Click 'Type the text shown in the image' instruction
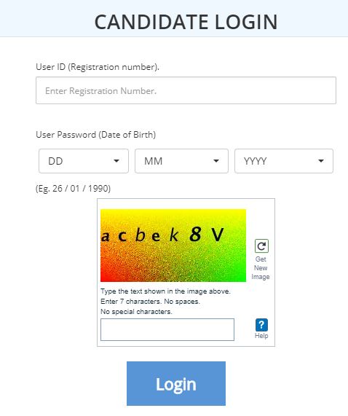348x416 pixels. (x=165, y=291)
